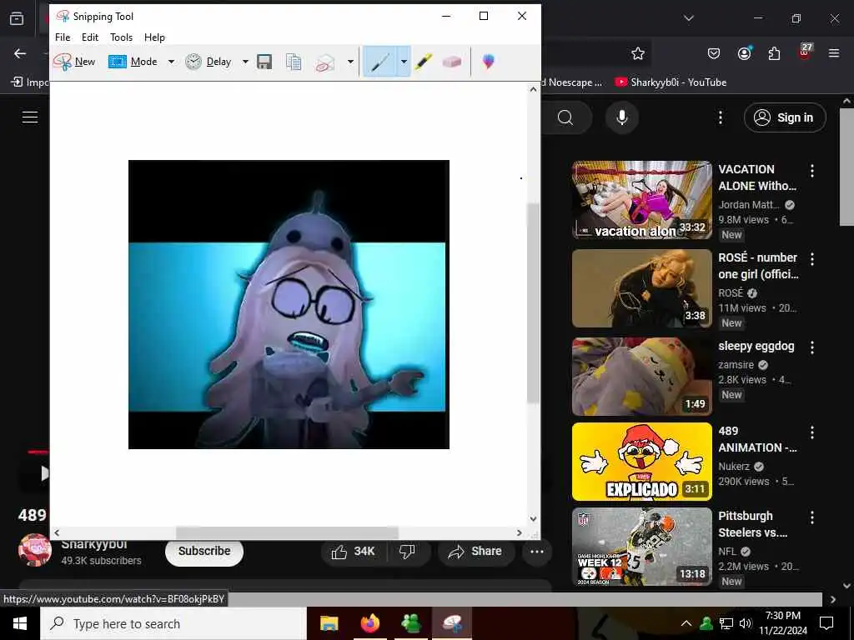Open the Tools menu in Snipping Tool

tap(121, 37)
